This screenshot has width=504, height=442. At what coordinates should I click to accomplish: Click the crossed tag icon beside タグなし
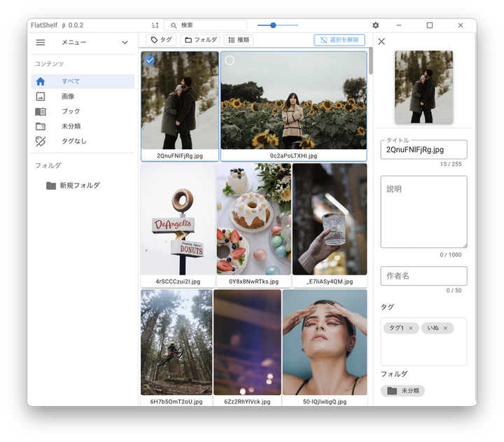(x=41, y=141)
